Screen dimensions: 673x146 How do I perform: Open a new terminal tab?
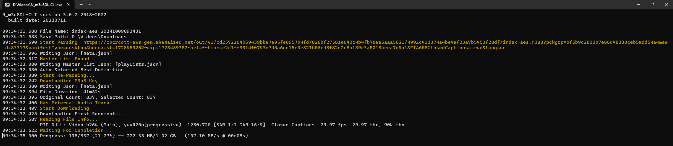pyautogui.click(x=81, y=4)
